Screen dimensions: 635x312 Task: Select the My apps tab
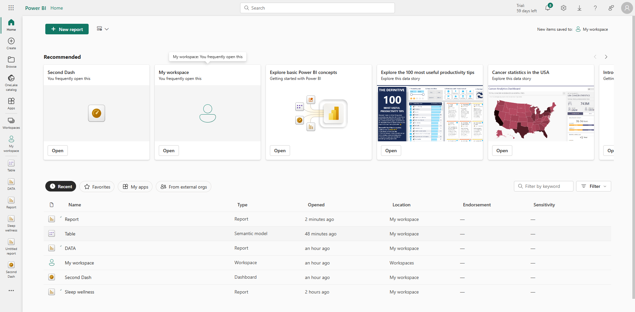tap(135, 187)
